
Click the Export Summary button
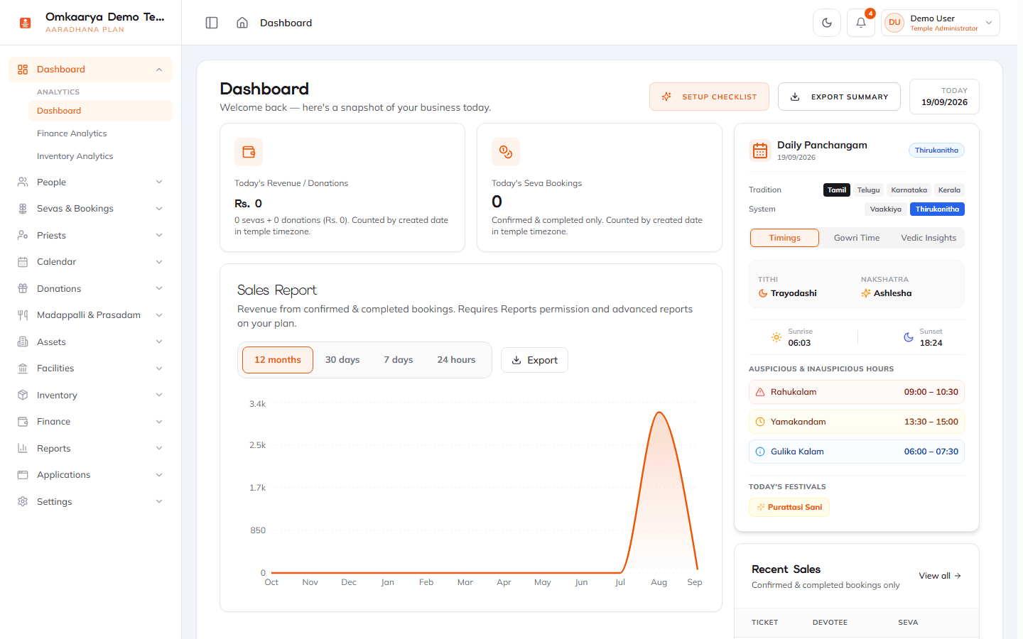click(x=839, y=97)
